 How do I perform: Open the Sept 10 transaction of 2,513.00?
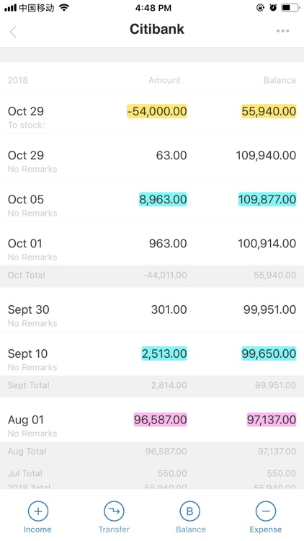(152, 353)
